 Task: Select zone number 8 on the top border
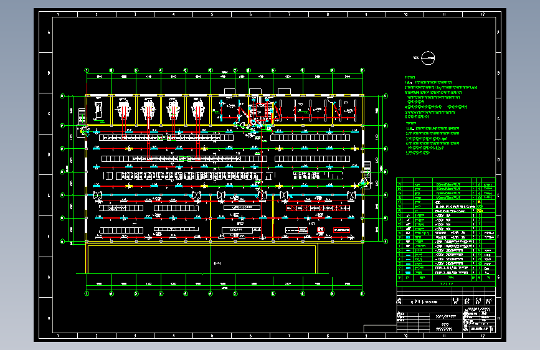328,14
